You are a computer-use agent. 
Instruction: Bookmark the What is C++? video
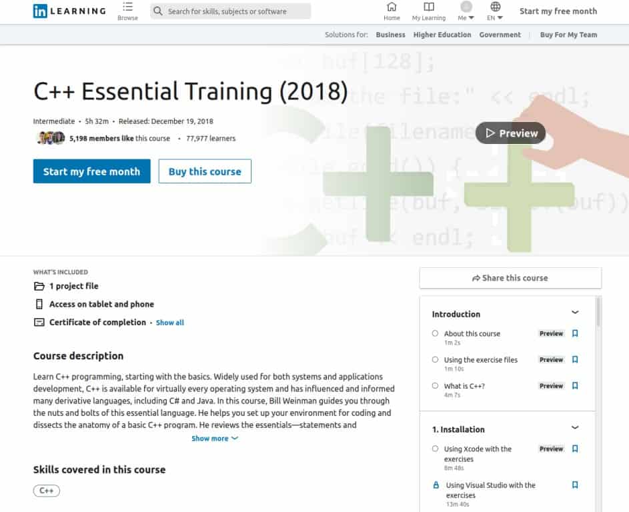575,386
